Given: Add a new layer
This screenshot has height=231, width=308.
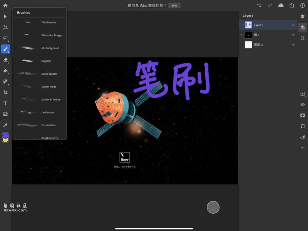Looking at the screenshot, I should coord(303,94).
